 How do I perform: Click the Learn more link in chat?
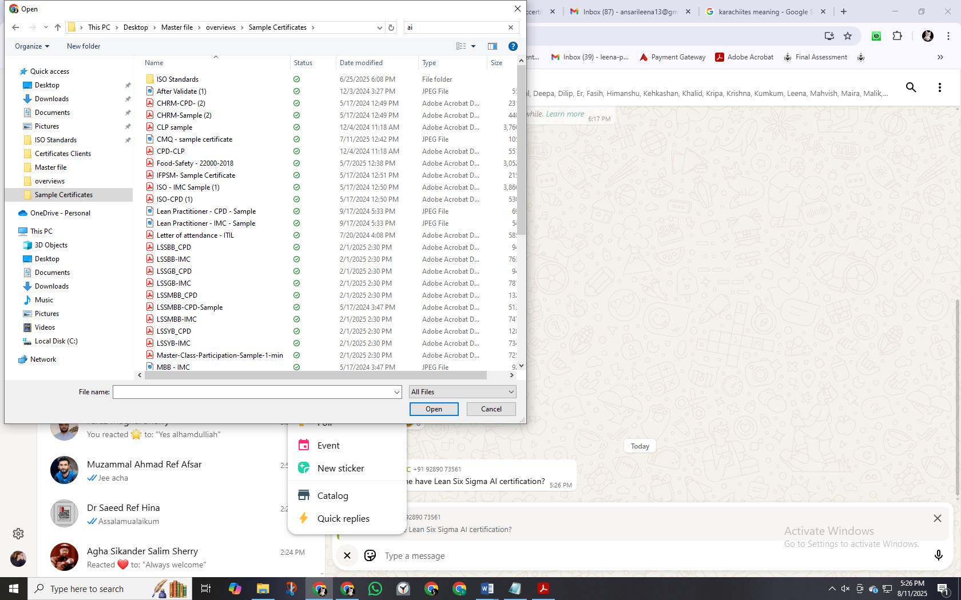(565, 114)
